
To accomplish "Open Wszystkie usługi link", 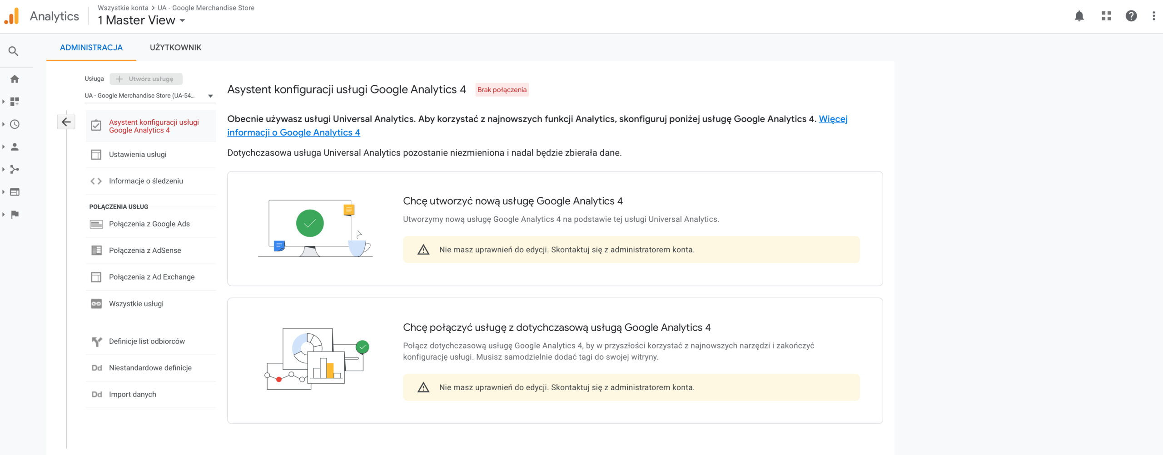I will [151, 304].
